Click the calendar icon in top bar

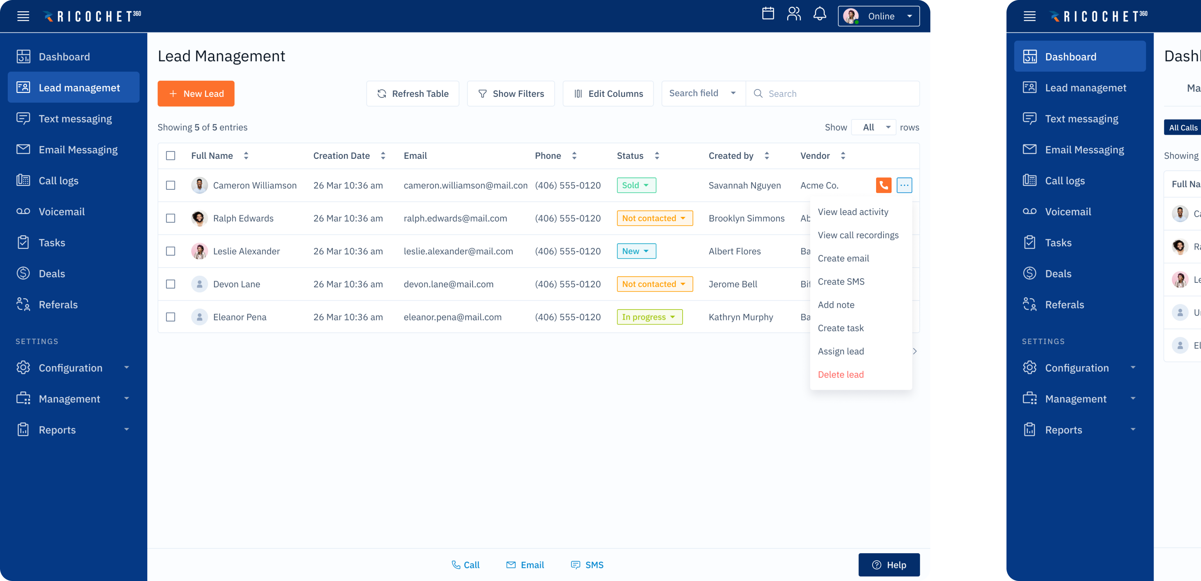pyautogui.click(x=768, y=14)
